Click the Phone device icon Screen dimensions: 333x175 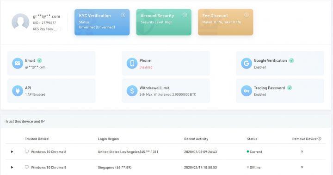tap(132, 63)
